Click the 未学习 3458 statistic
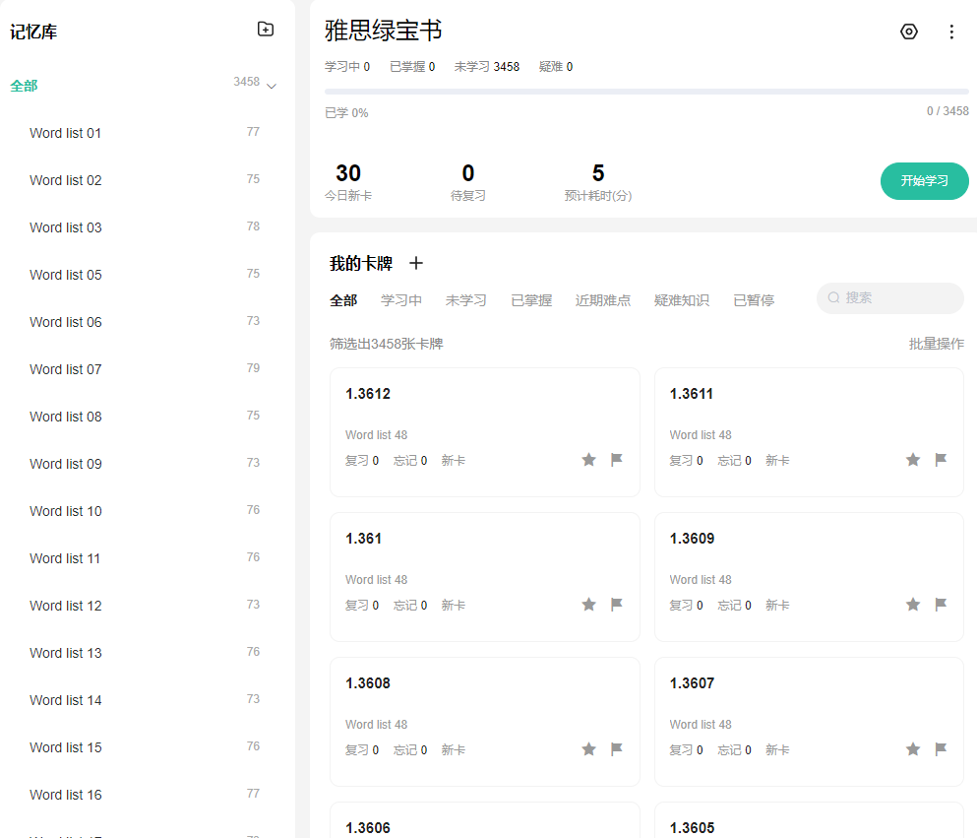 coord(487,67)
